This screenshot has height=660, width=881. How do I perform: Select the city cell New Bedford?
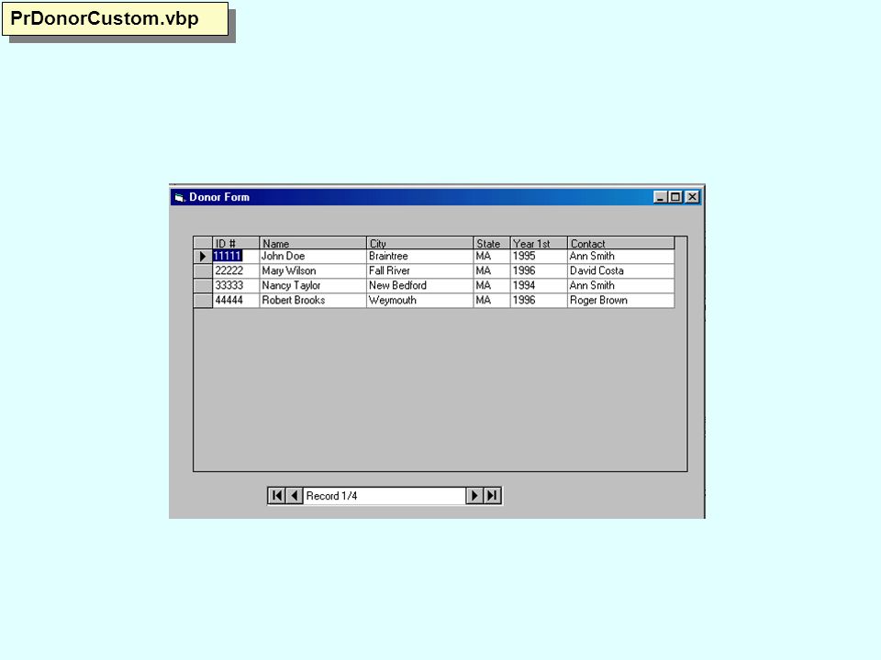pos(419,285)
